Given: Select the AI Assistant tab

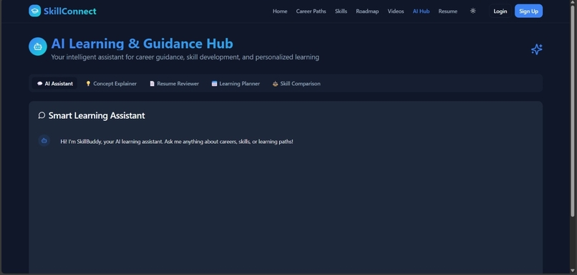Looking at the screenshot, I should (x=55, y=84).
